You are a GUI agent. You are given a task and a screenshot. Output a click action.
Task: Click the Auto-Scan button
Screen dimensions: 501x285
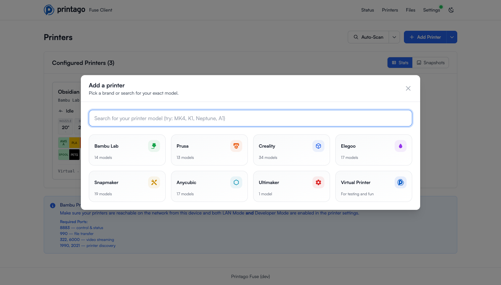tap(368, 37)
